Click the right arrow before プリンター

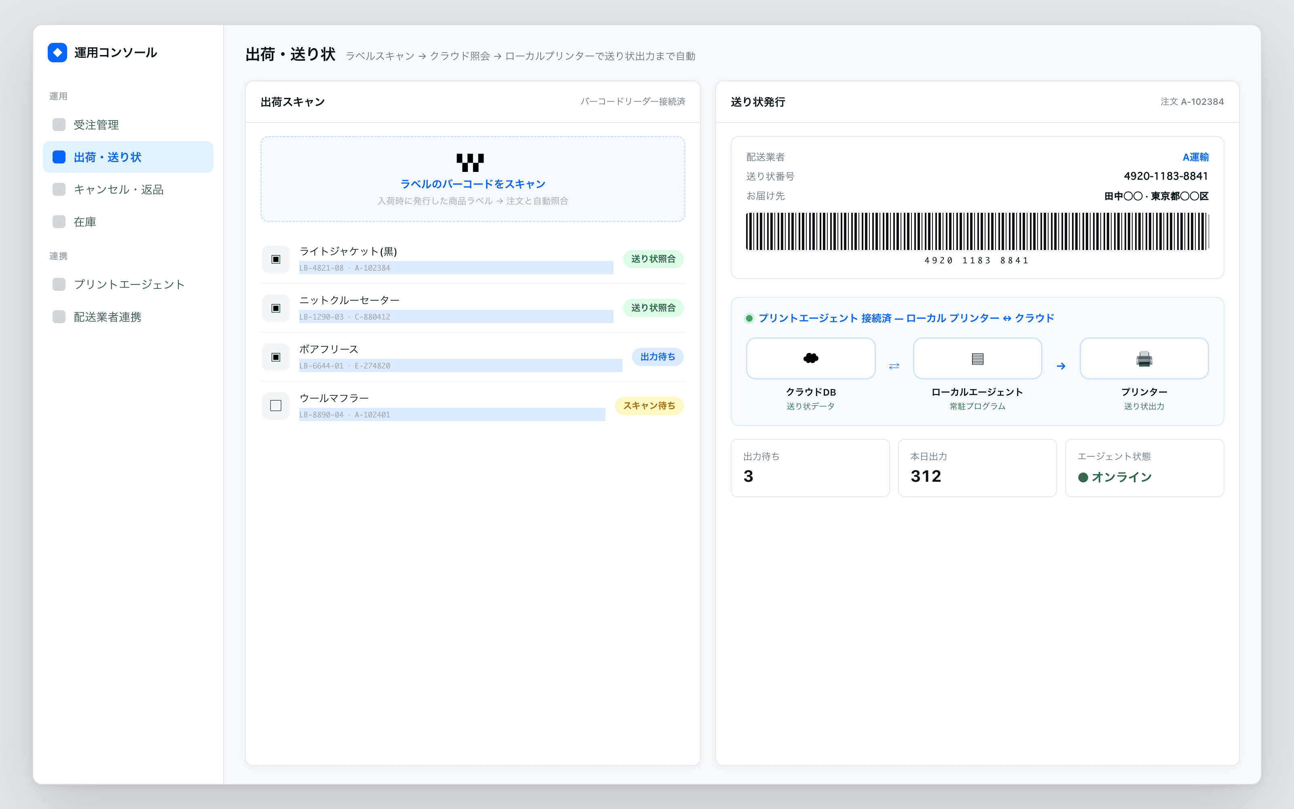[x=1061, y=366]
